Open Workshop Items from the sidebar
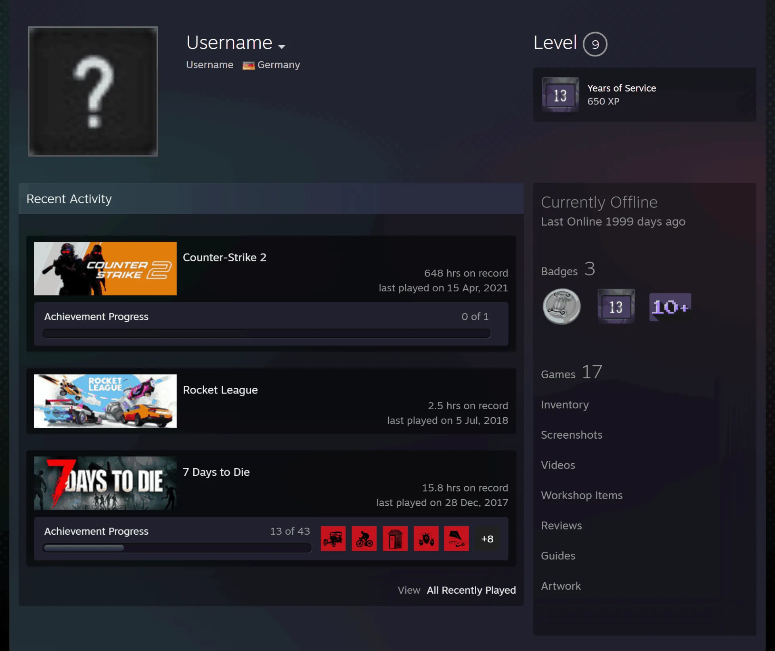The width and height of the screenshot is (775, 651). [582, 496]
